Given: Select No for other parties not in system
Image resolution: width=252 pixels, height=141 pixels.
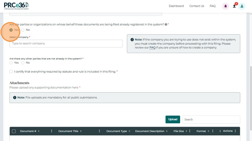Looking at the screenshot, I should click(23, 63).
